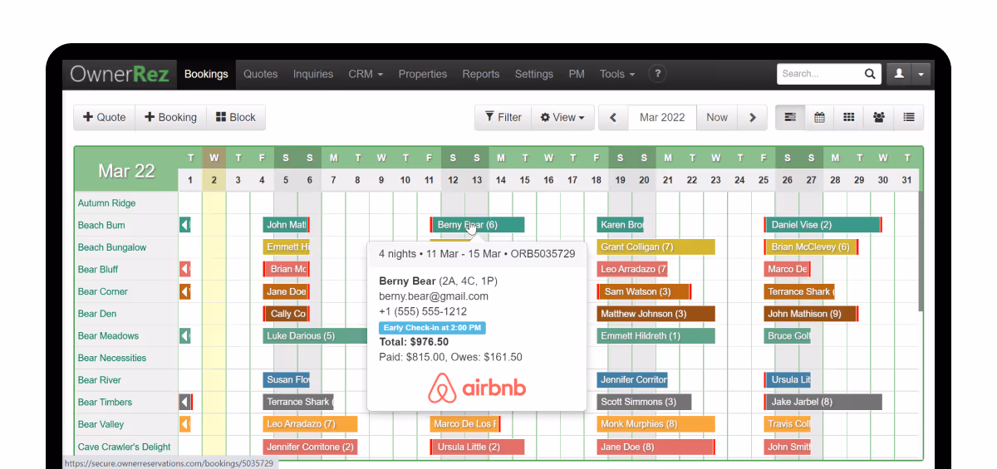The height and width of the screenshot is (469, 997).
Task: Open the Jane Doe (8) booking
Action: point(656,447)
